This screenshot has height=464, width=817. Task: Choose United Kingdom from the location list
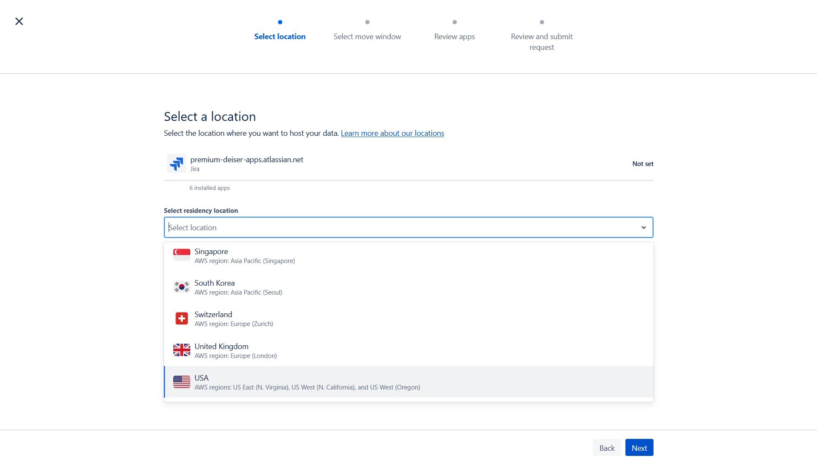[409, 351]
